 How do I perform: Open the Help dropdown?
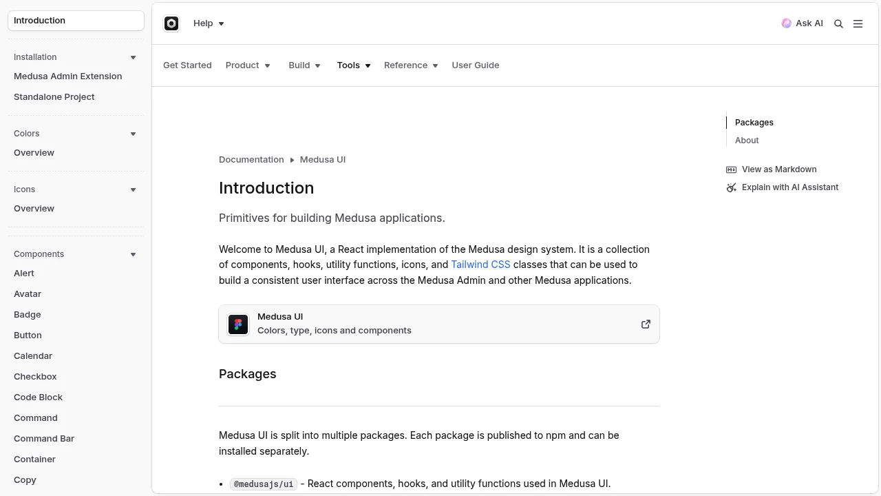click(x=209, y=23)
